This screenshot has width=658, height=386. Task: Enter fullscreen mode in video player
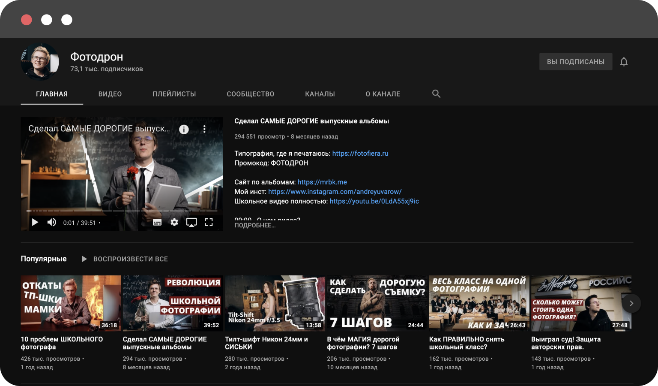point(209,222)
